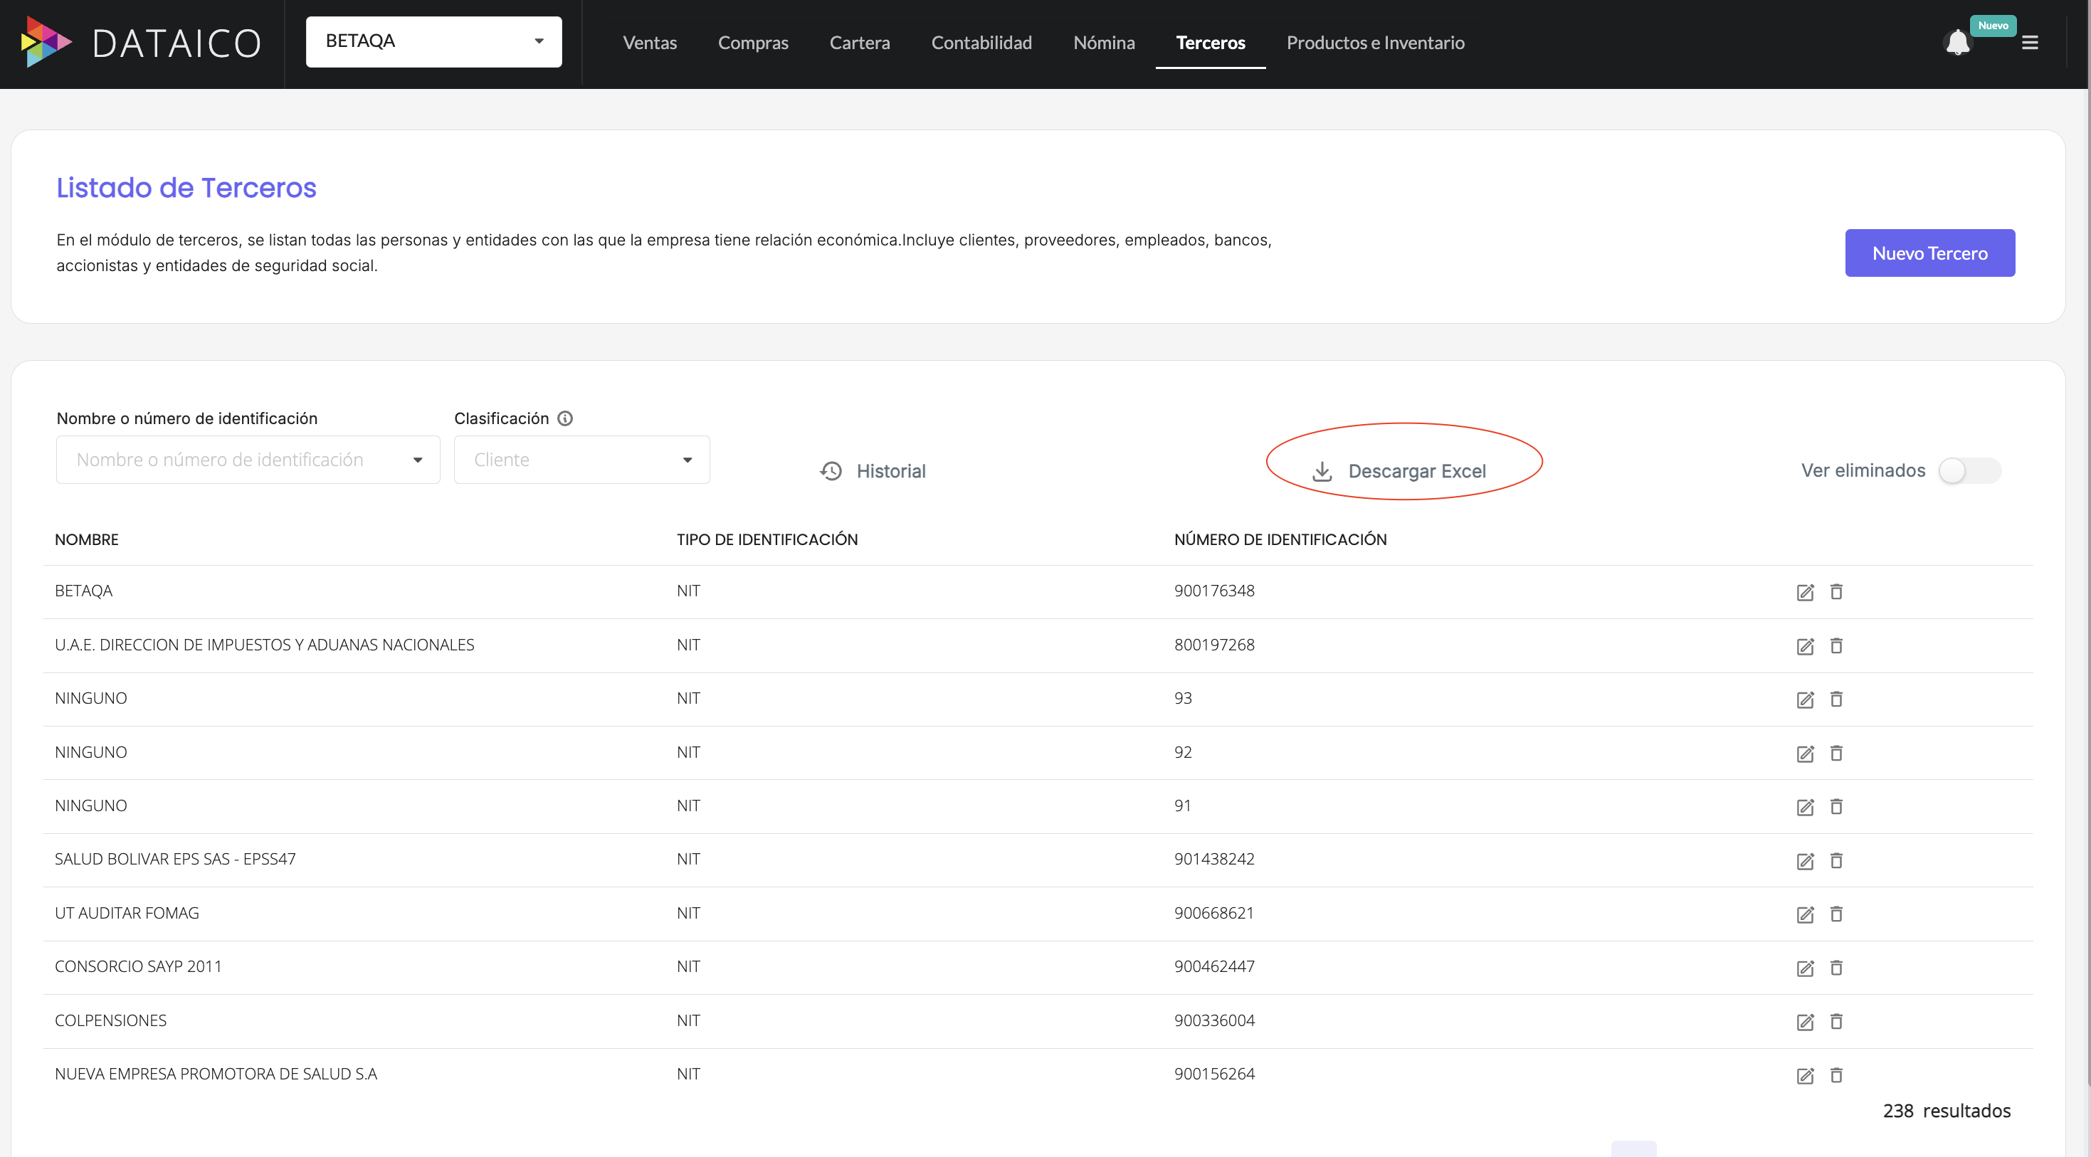Delete NUEVA EMPRESA PROMOTORA DE SALUD row
The height and width of the screenshot is (1157, 2091).
point(1836,1075)
